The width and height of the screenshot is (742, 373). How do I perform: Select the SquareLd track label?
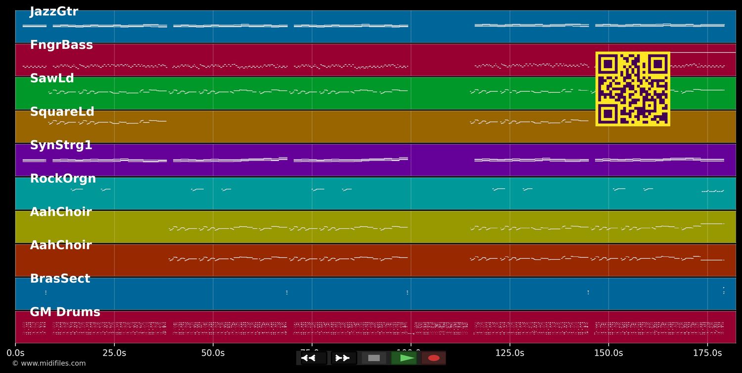(62, 111)
